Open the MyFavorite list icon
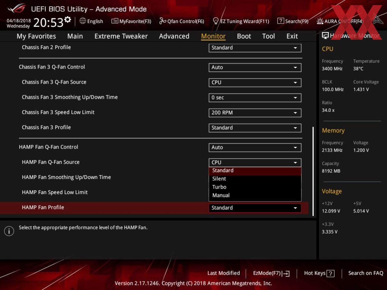The width and height of the screenshot is (387, 290). 114,21
